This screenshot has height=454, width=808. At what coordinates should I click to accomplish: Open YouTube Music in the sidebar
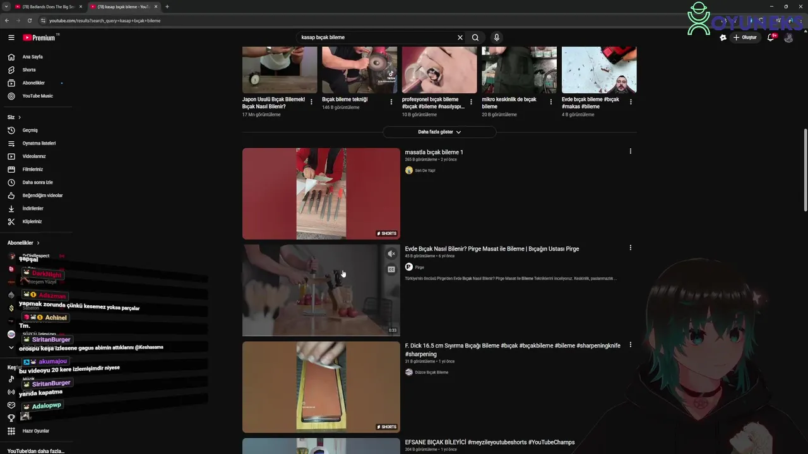point(37,96)
